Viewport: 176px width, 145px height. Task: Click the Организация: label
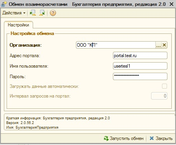click(26, 45)
